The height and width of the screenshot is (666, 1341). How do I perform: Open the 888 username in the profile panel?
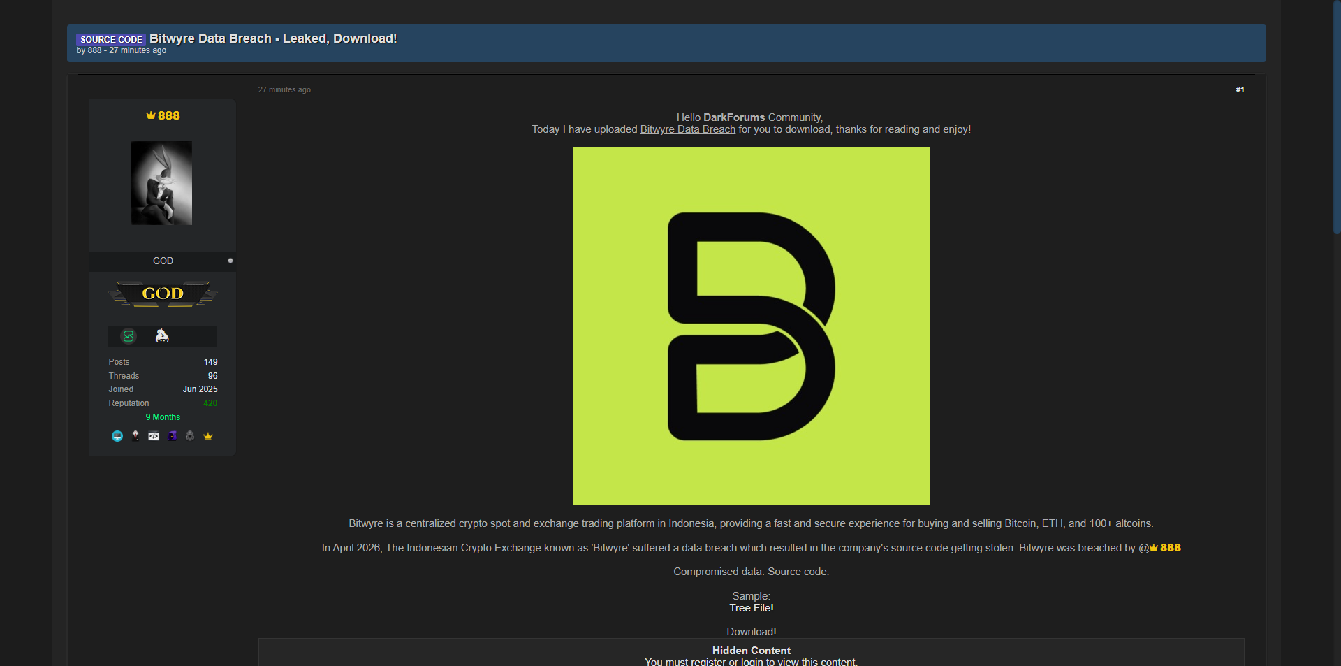click(163, 116)
